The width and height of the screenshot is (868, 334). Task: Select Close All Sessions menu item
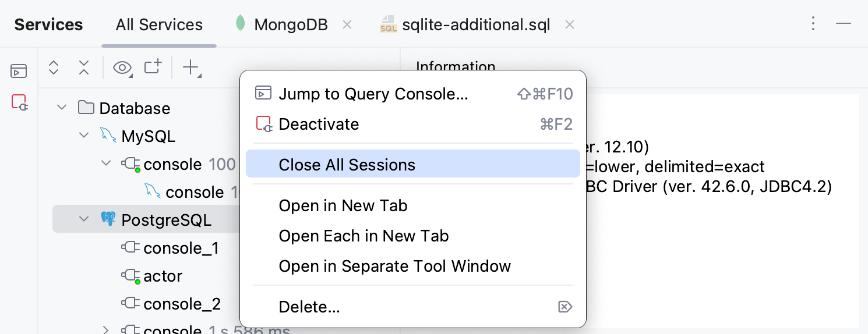[347, 165]
